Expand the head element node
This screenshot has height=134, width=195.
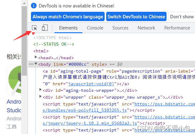[x=36, y=57]
